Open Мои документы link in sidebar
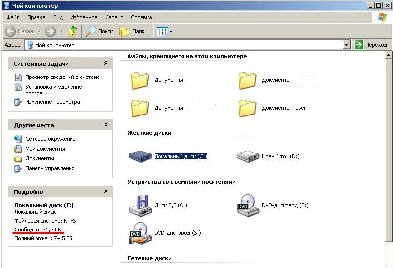The height and width of the screenshot is (268, 393). point(45,149)
